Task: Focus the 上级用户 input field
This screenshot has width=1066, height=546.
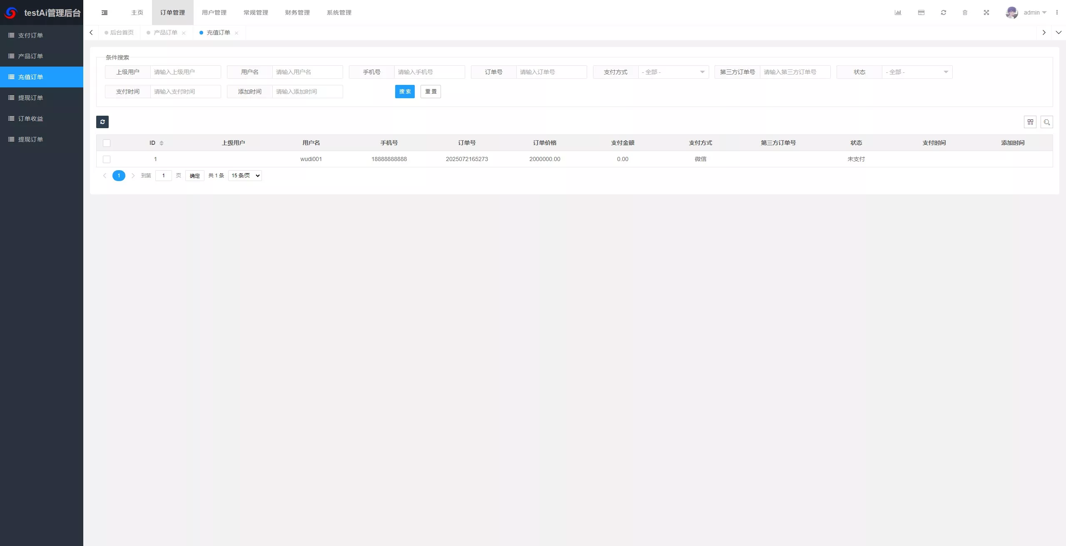Action: [185, 72]
